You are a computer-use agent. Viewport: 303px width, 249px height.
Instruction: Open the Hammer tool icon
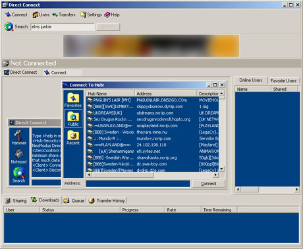click(19, 138)
